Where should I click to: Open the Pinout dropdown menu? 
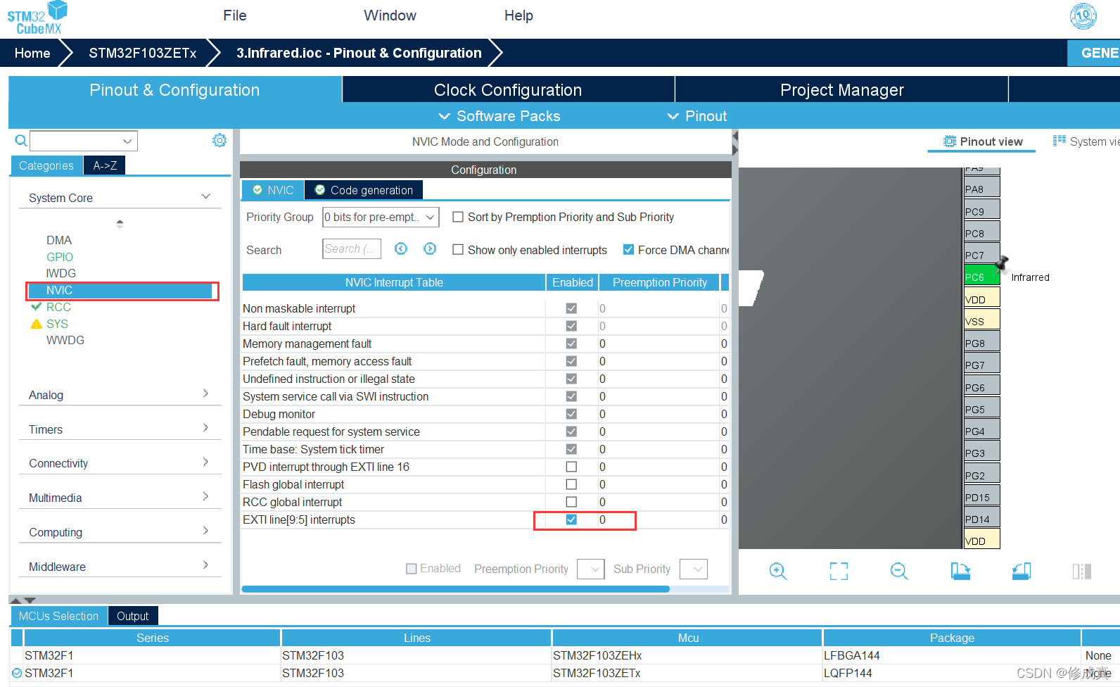point(697,116)
